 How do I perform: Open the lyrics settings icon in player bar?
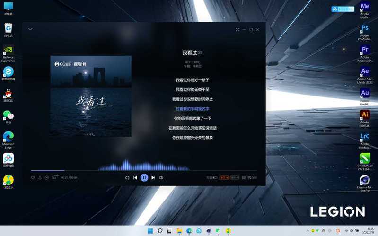pyautogui.click(x=244, y=178)
